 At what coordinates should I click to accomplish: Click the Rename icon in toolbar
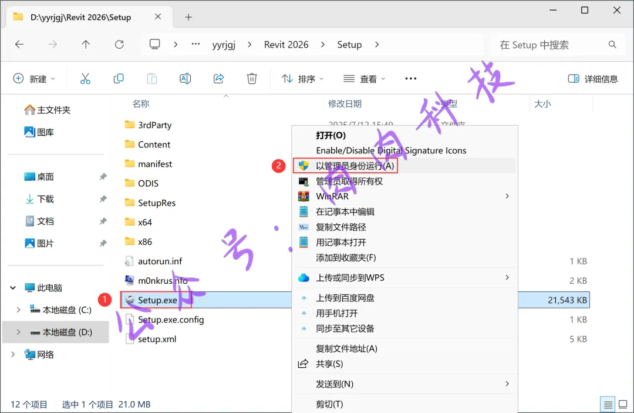point(185,79)
